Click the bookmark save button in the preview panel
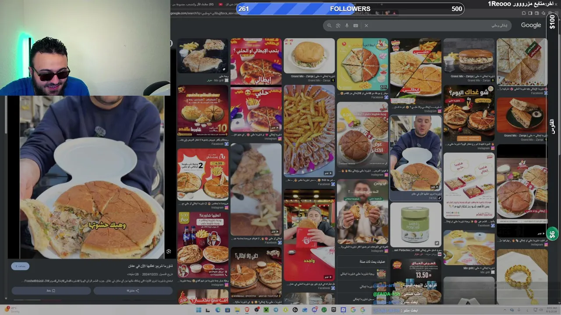Viewport: 561px width, 315px height. coord(51,290)
